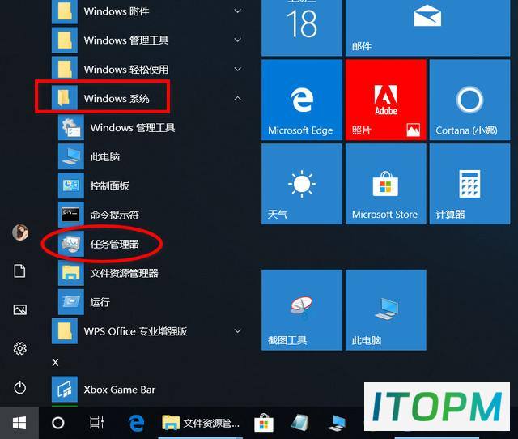Click the Windows 轻松使用 folder label
This screenshot has width=518, height=439.
pyautogui.click(x=126, y=70)
